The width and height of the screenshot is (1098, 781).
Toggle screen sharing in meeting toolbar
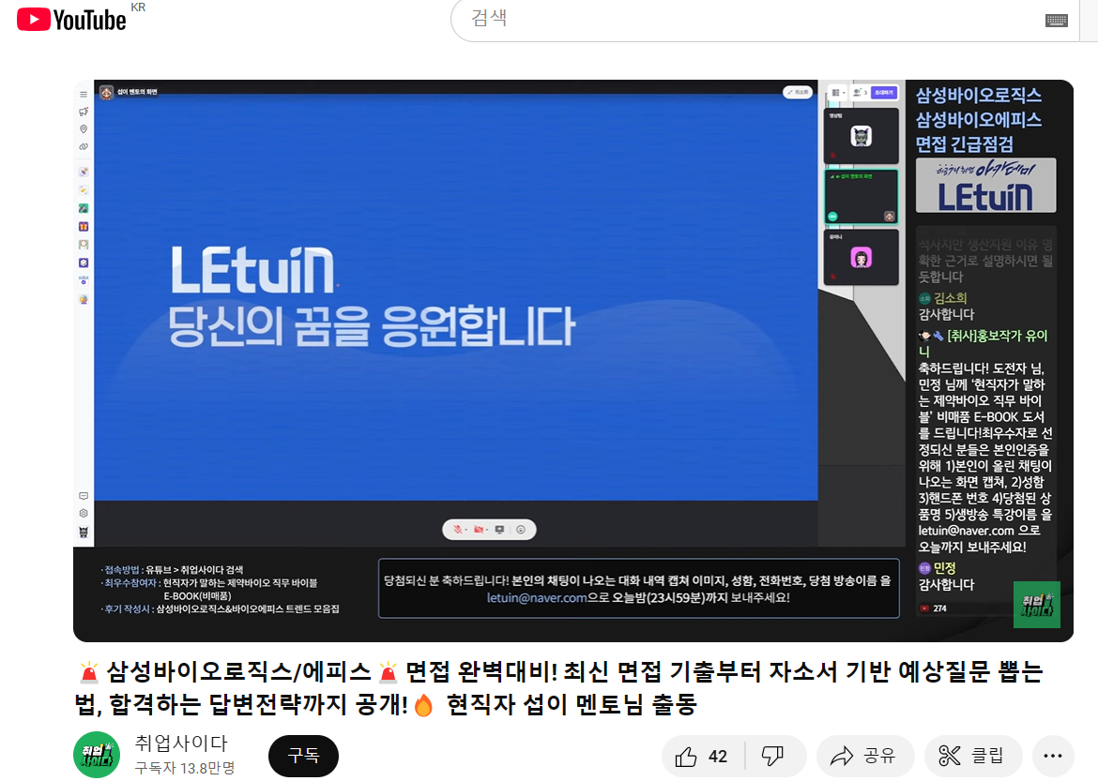pyautogui.click(x=500, y=530)
